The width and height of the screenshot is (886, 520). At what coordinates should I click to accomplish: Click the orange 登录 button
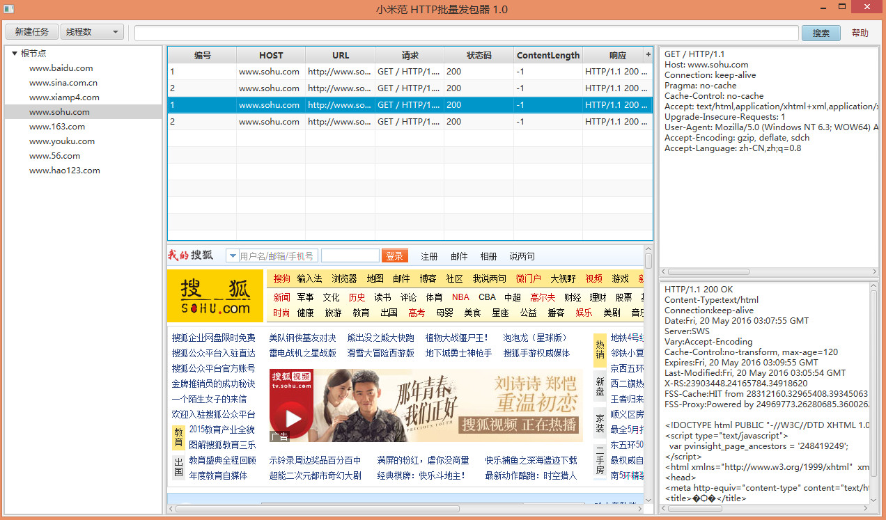point(395,256)
